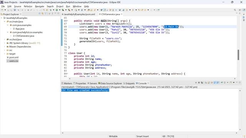Open the Navigate menu

(x=40, y=7)
